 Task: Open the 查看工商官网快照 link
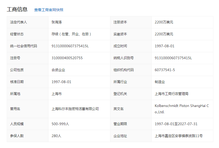49,10
